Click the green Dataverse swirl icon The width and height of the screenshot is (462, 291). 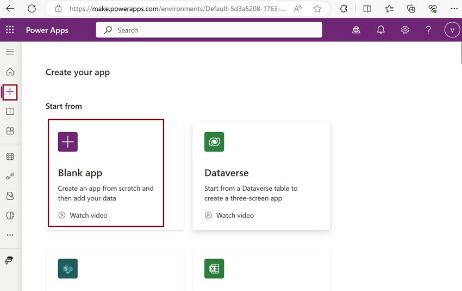pyautogui.click(x=214, y=142)
